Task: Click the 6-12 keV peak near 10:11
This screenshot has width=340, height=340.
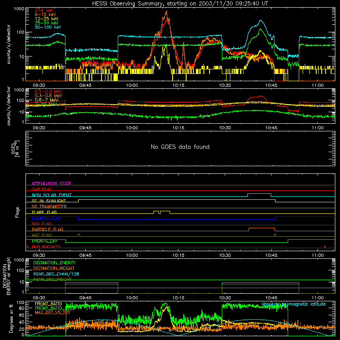Action: (x=167, y=12)
